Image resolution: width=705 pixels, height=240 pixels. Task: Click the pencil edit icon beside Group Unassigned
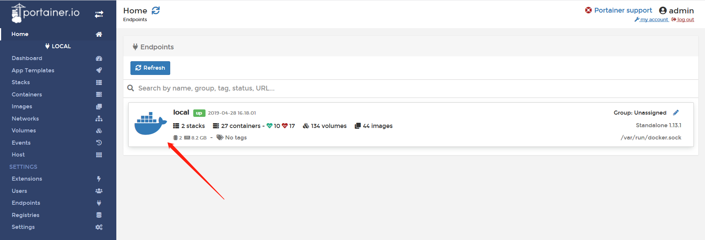click(676, 112)
